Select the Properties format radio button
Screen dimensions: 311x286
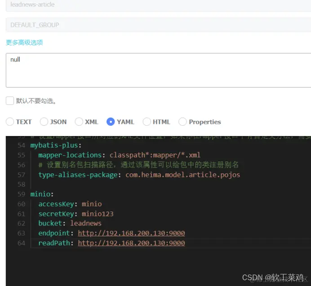click(182, 122)
